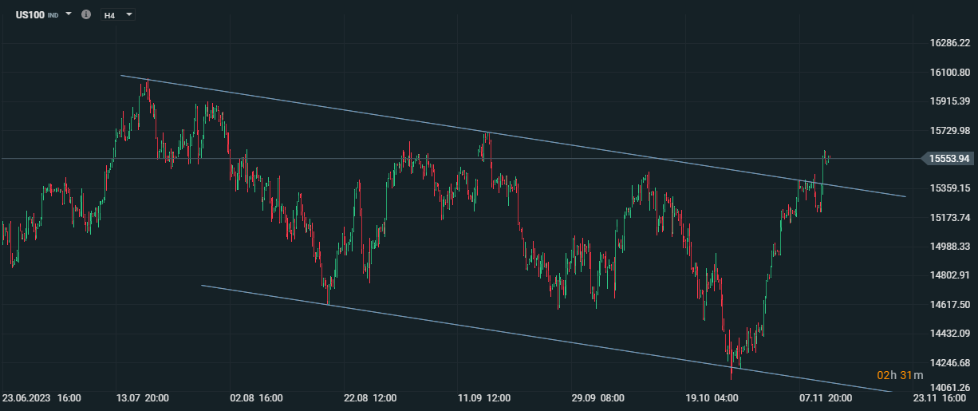
Task: Click time axis label 19.10 04:00
Action: pos(712,397)
